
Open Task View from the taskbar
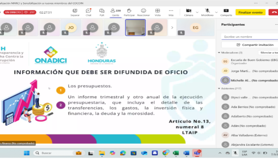(91, 153)
